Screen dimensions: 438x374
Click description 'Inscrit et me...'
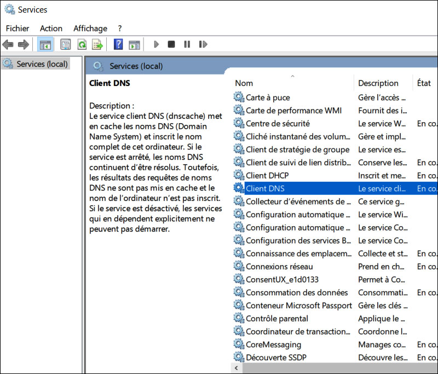(382, 175)
